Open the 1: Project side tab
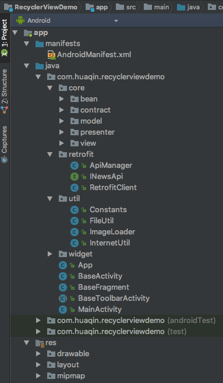The width and height of the screenshot is (223, 383). pyautogui.click(x=5, y=38)
